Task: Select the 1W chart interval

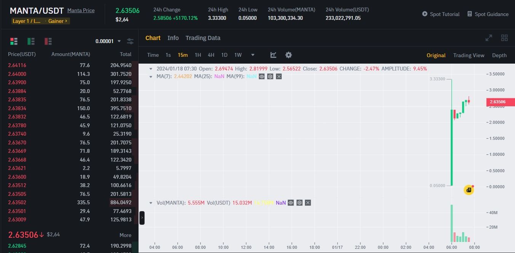Action: [x=238, y=55]
